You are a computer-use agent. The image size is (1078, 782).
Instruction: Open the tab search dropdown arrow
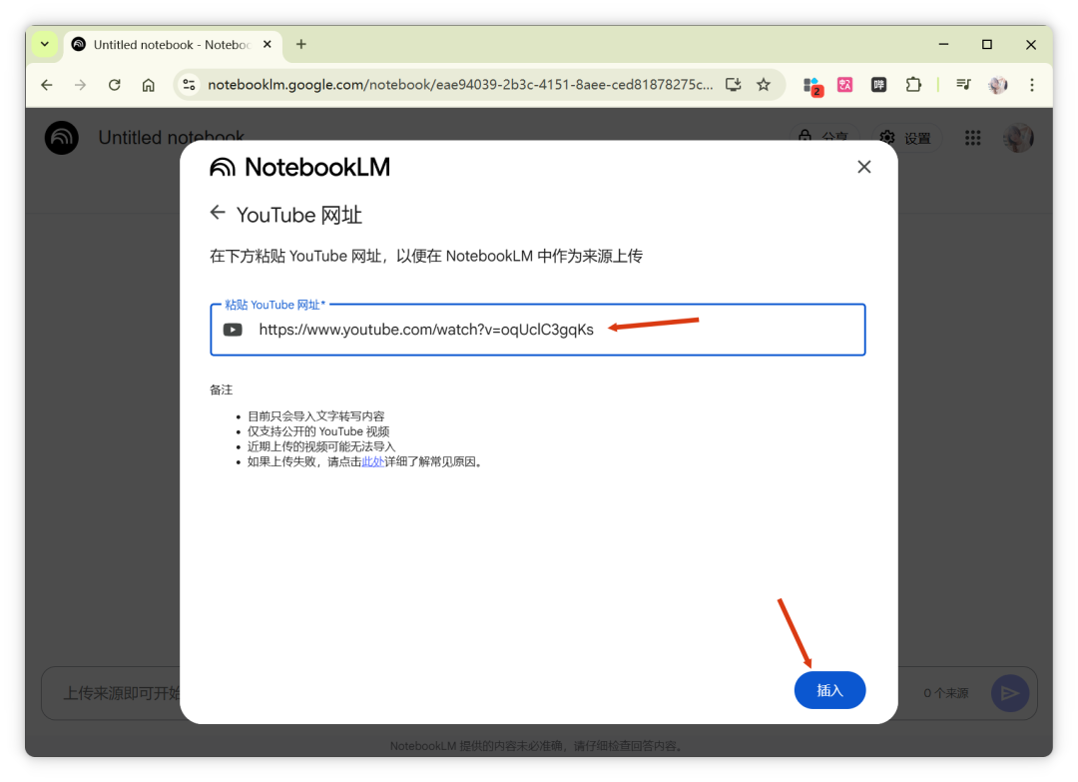coord(45,45)
